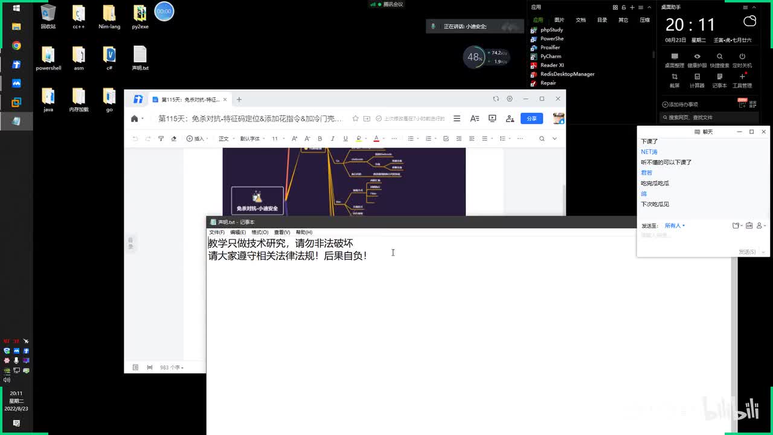
Task: Insert a checkbox task list
Action: 446,138
